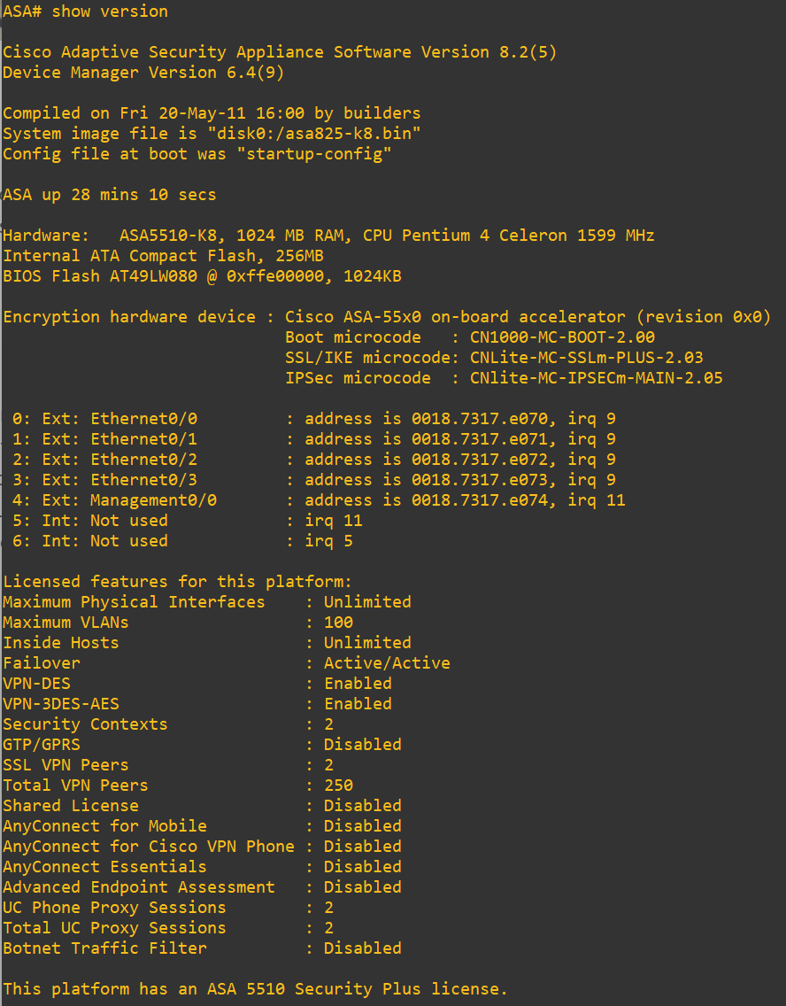Click the Botnet Traffic Filter line
Image resolution: width=786 pixels, height=1006 pixels.
[202, 948]
